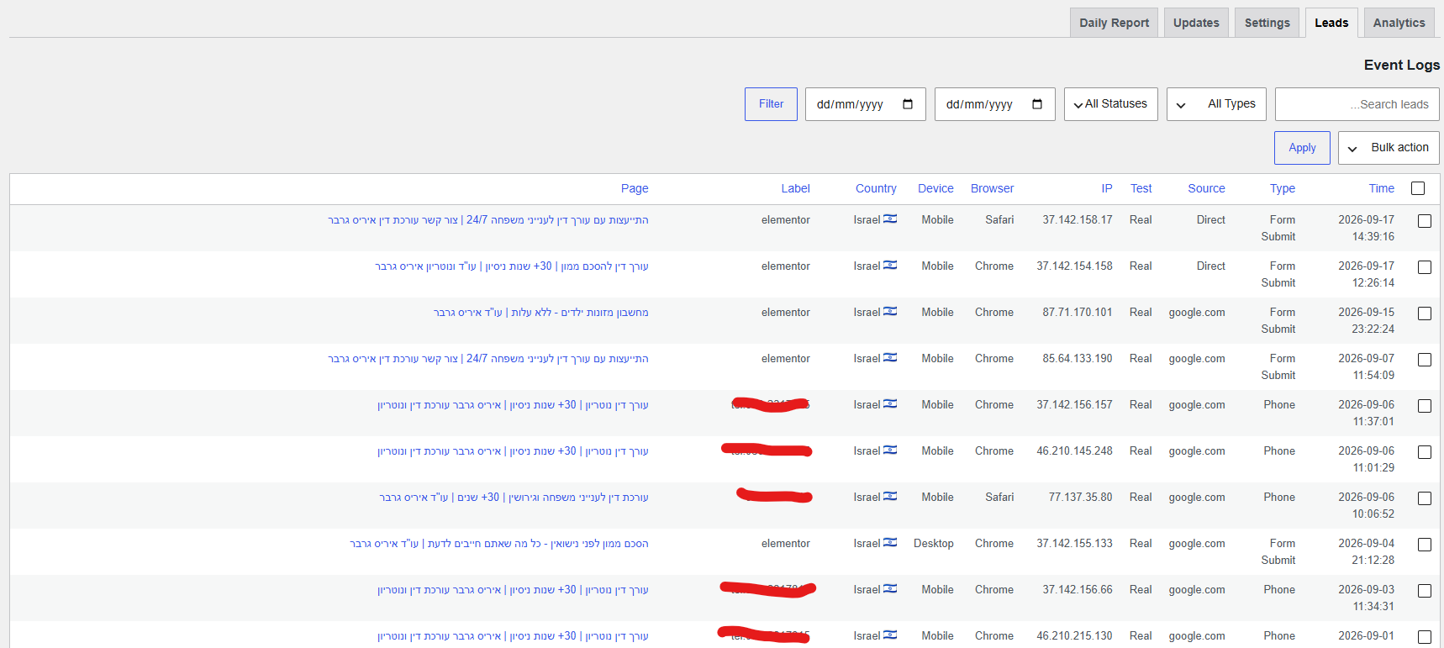
Task: Tick the checkbox on the 10:06:52 phone lead
Action: 1425,498
